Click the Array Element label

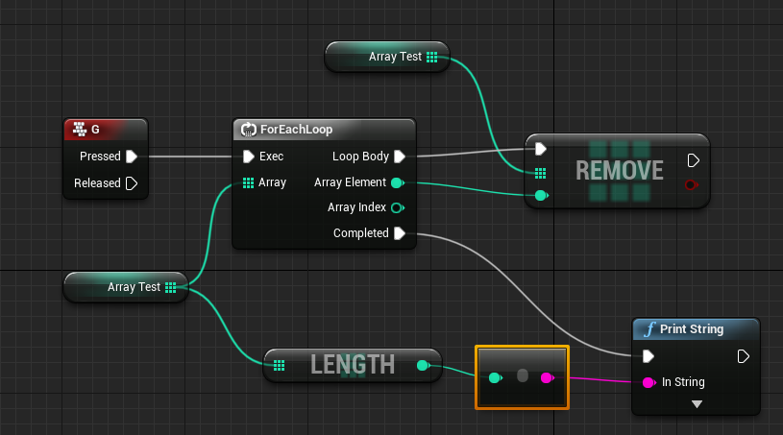click(x=350, y=182)
